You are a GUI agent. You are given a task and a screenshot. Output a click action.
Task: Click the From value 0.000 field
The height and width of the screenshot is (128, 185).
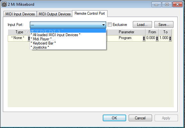[x=151, y=38]
